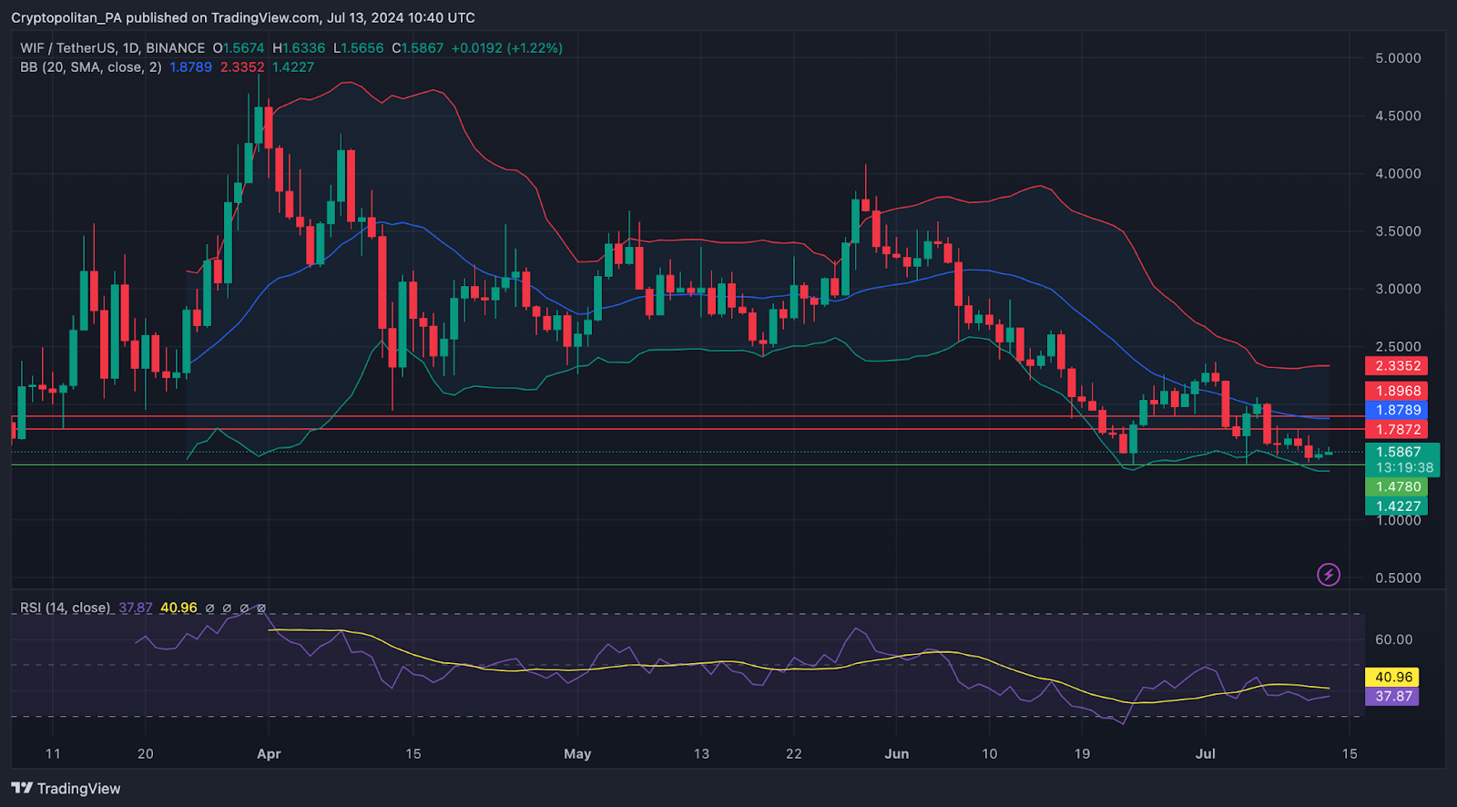The image size is (1457, 807).
Task: Click the high value H1.6336 in header
Action: click(299, 48)
